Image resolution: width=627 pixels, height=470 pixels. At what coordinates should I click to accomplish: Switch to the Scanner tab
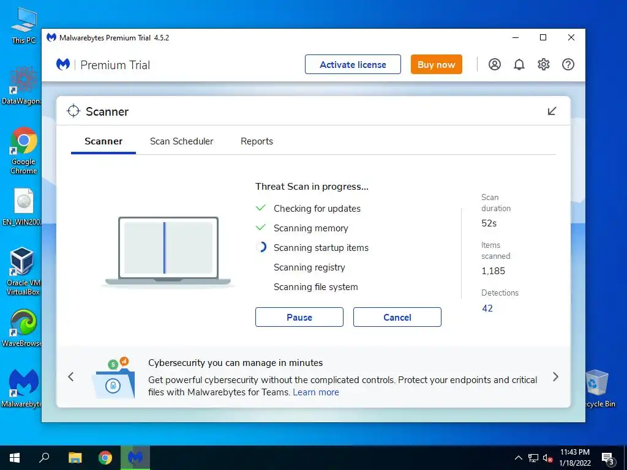click(x=103, y=141)
